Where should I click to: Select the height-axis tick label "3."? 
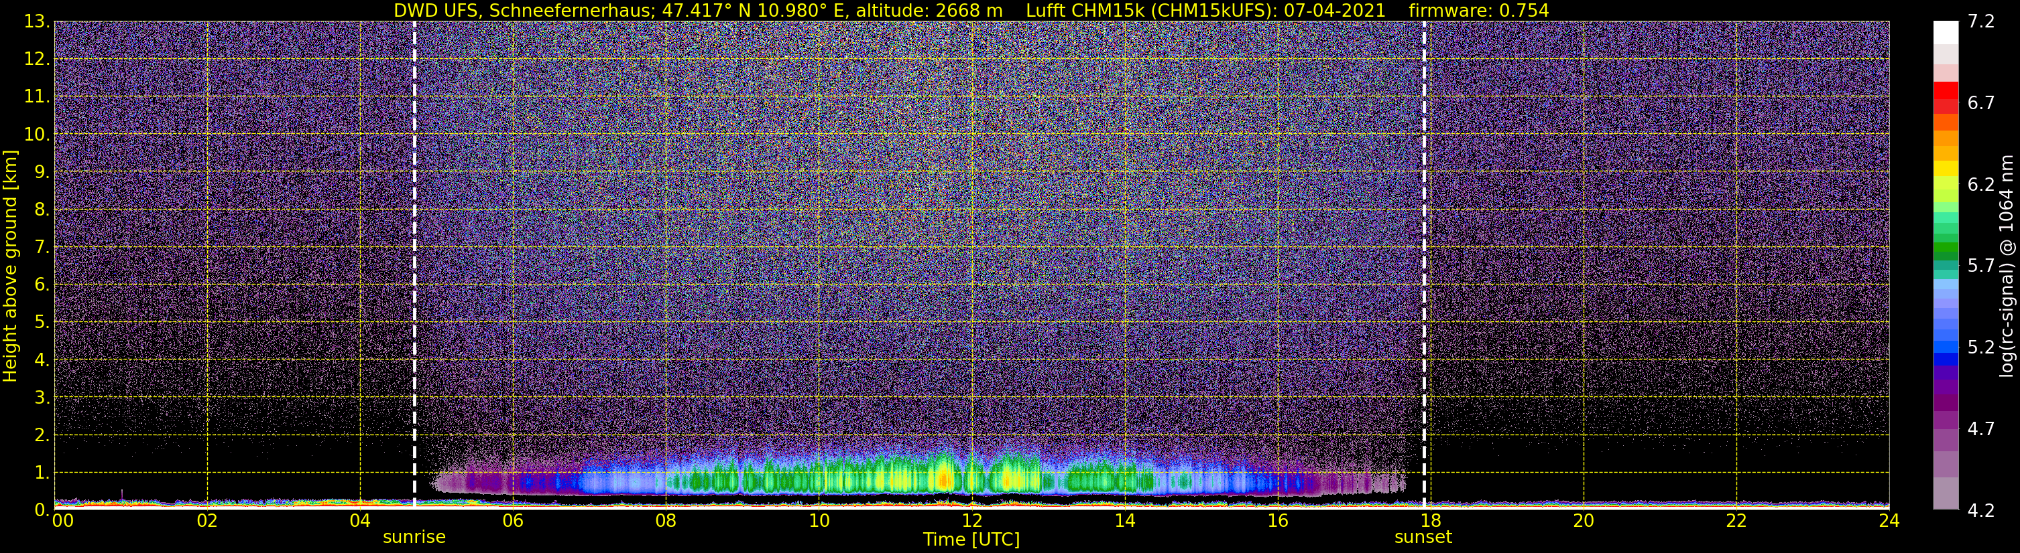(41, 398)
